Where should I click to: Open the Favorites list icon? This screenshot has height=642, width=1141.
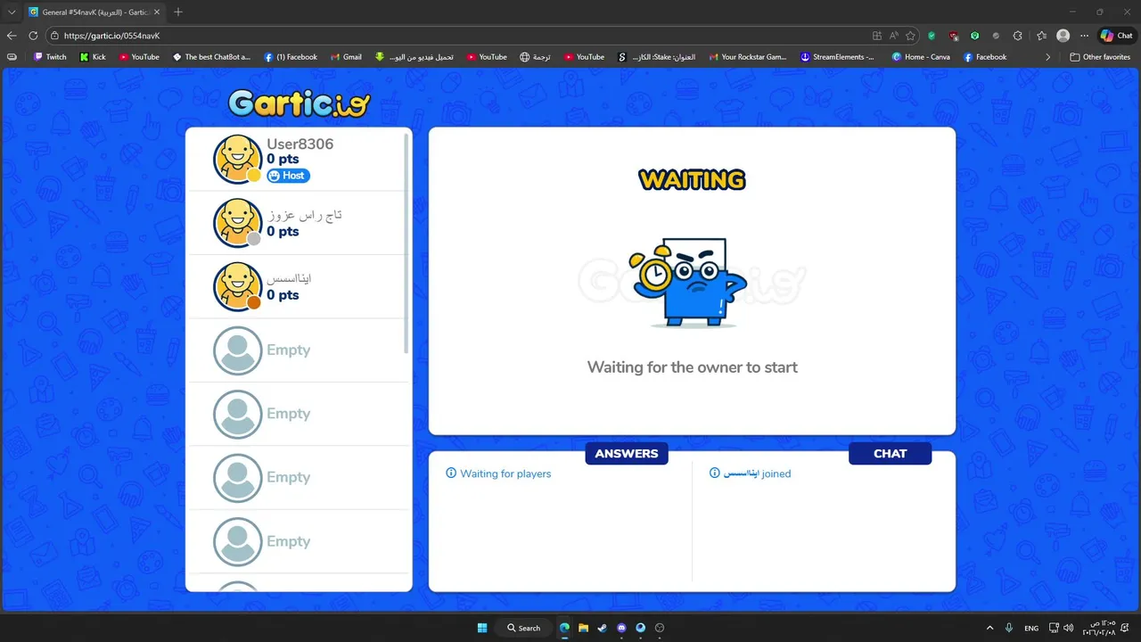coord(1041,36)
